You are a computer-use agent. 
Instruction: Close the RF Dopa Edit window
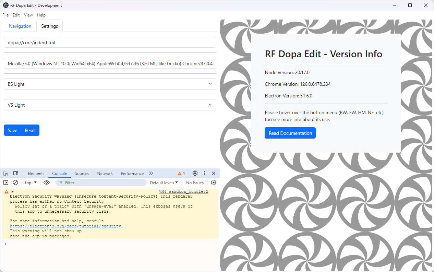426,5
